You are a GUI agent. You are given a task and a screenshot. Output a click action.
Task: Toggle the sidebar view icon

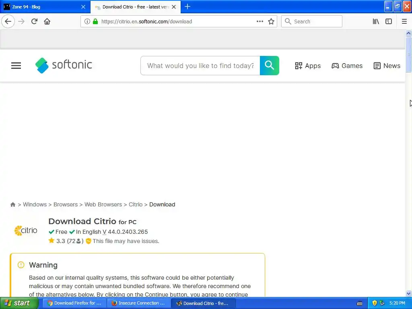389,21
